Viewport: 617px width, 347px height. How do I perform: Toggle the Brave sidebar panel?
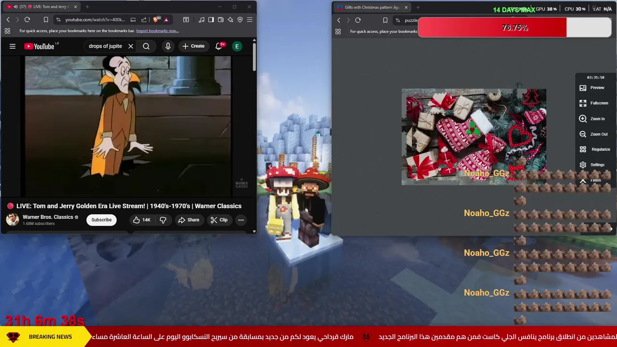pyautogui.click(x=211, y=20)
